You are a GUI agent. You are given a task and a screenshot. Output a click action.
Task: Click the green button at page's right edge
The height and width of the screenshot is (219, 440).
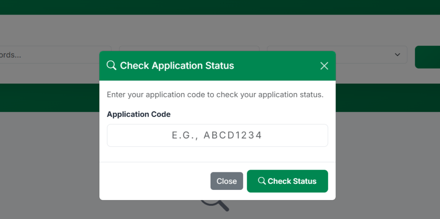click(x=428, y=57)
